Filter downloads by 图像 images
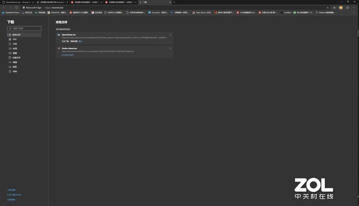359x206 pixels. (x=24, y=53)
